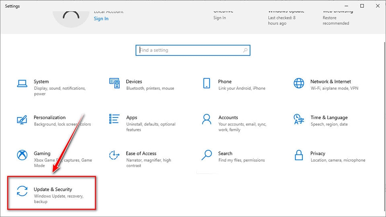This screenshot has height=217, width=386.
Task: Open the Privacy title
Action: 318,153
